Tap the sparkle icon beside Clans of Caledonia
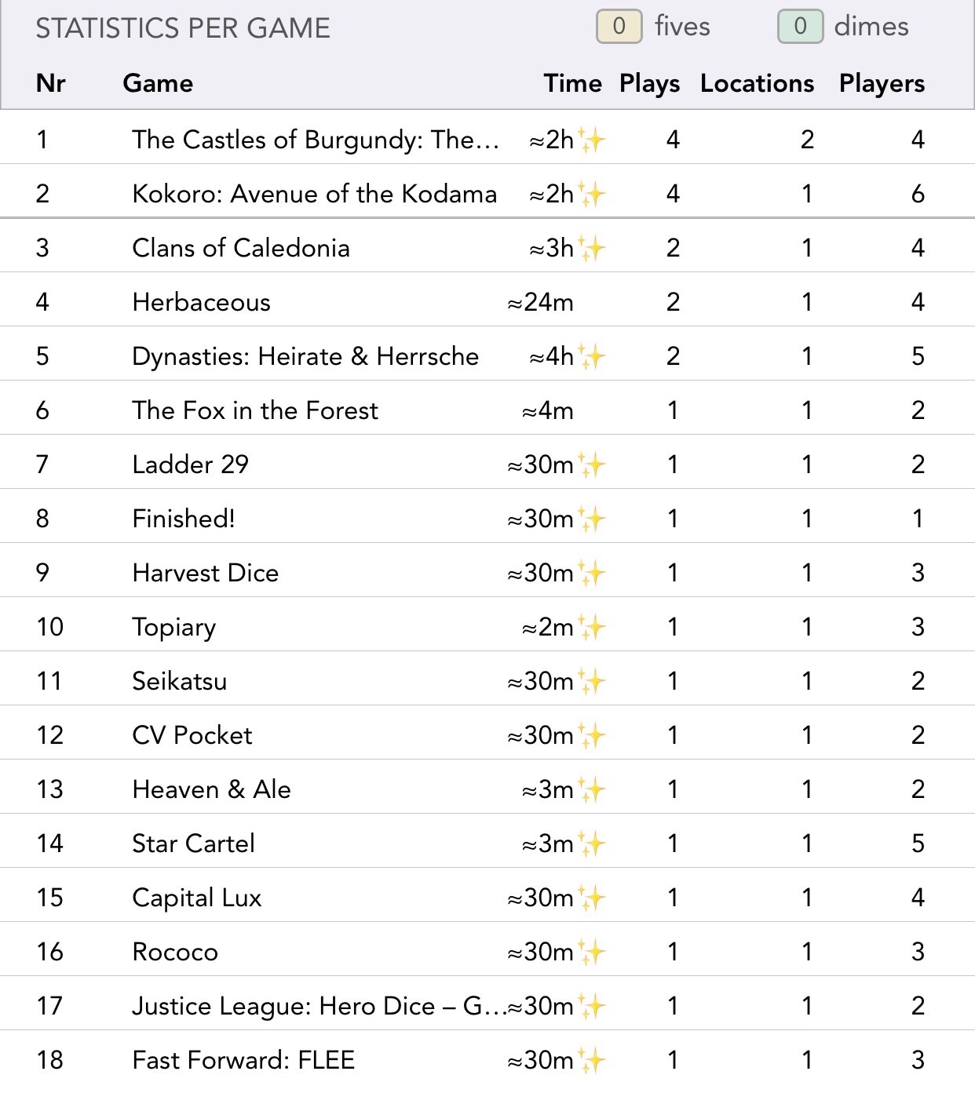 592,249
